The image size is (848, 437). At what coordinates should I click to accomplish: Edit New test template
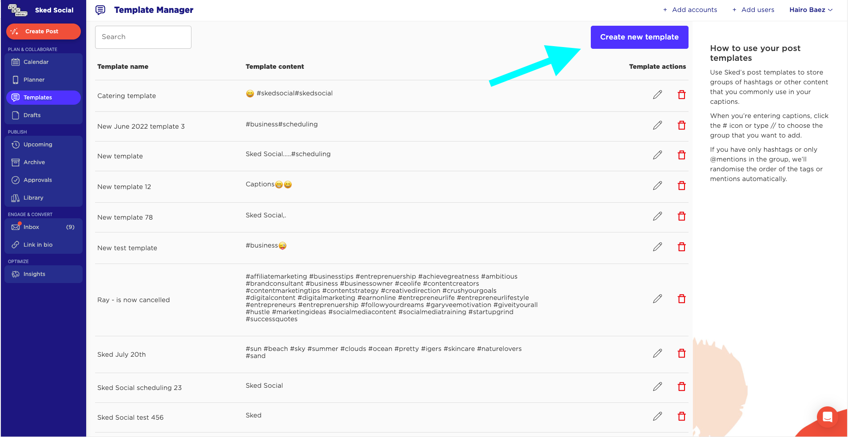[x=657, y=247]
